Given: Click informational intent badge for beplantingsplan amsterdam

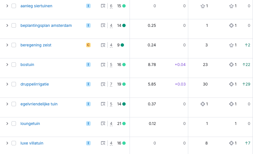Looking at the screenshot, I should pyautogui.click(x=88, y=25).
